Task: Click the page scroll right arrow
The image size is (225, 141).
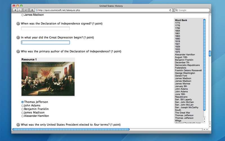Action: 207,129
